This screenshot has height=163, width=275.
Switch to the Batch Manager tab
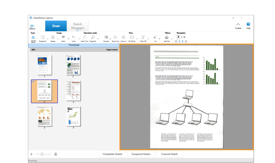point(78,26)
